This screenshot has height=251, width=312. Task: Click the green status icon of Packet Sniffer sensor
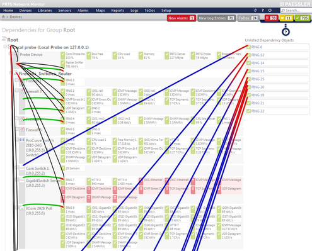(x=62, y=64)
